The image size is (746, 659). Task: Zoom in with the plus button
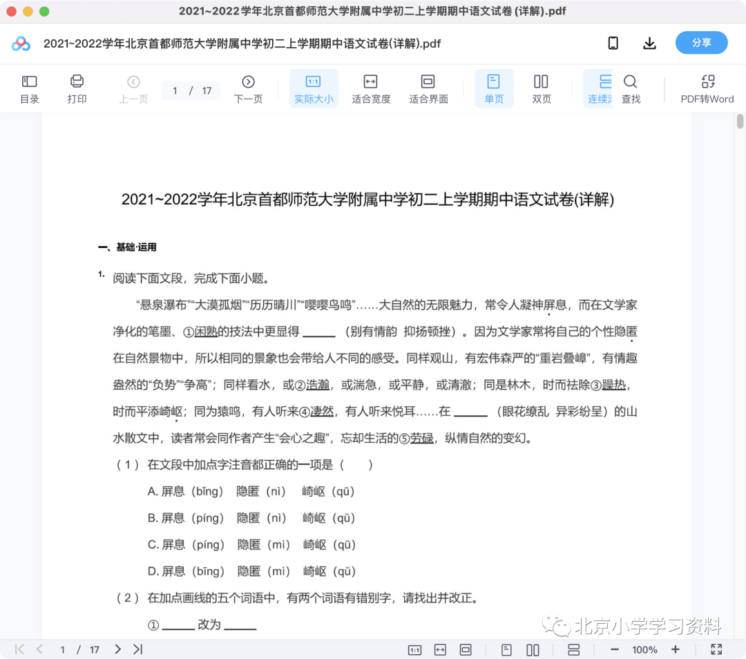[x=675, y=649]
